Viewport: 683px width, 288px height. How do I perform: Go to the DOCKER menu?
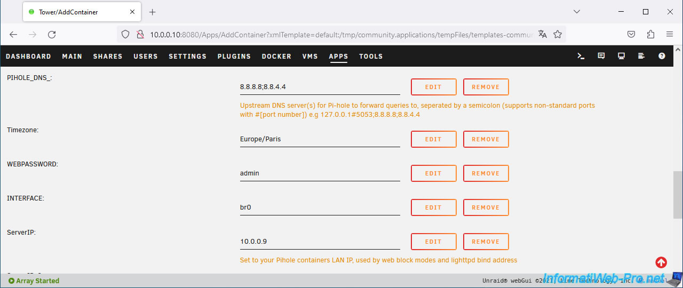tap(276, 56)
